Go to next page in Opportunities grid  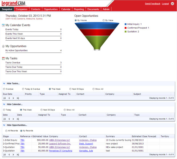pyautogui.click(x=13, y=155)
